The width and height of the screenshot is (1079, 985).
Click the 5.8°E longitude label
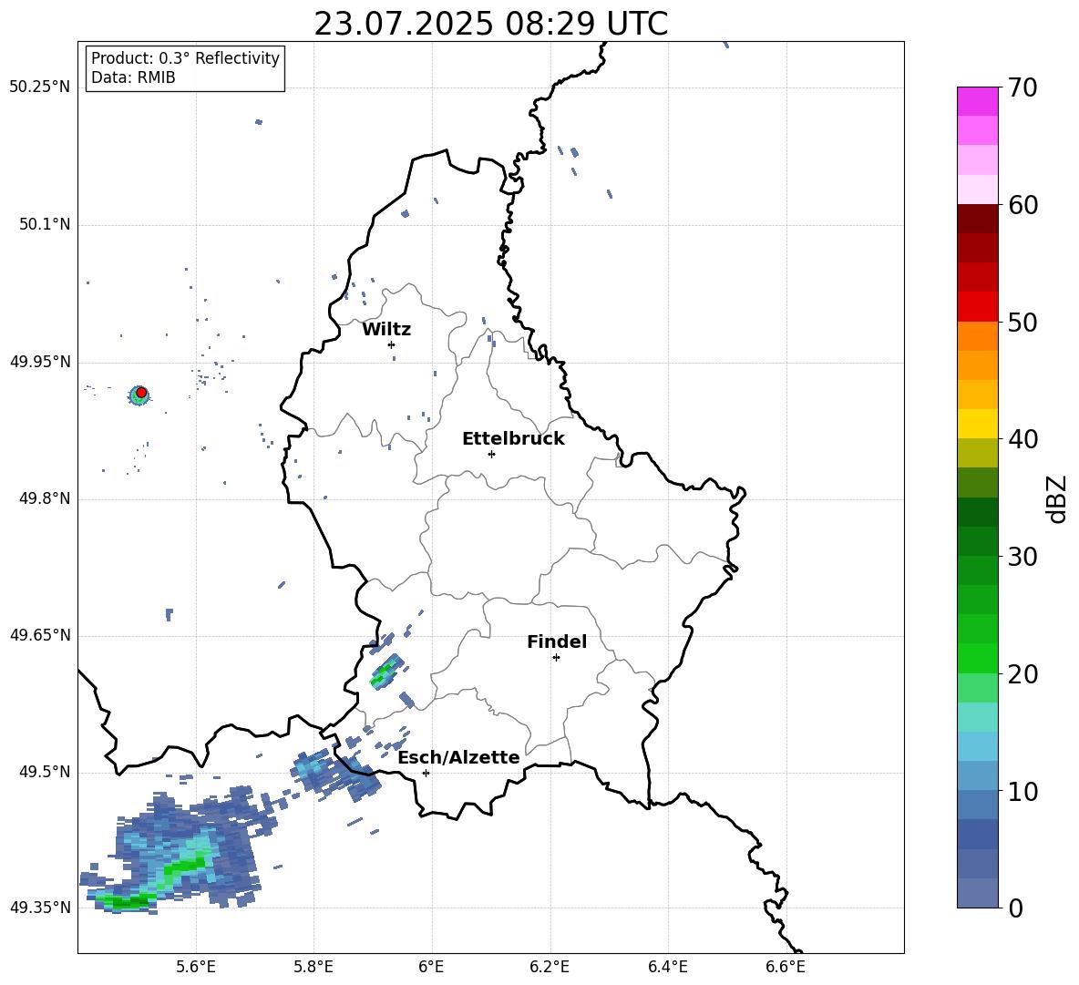(x=313, y=967)
